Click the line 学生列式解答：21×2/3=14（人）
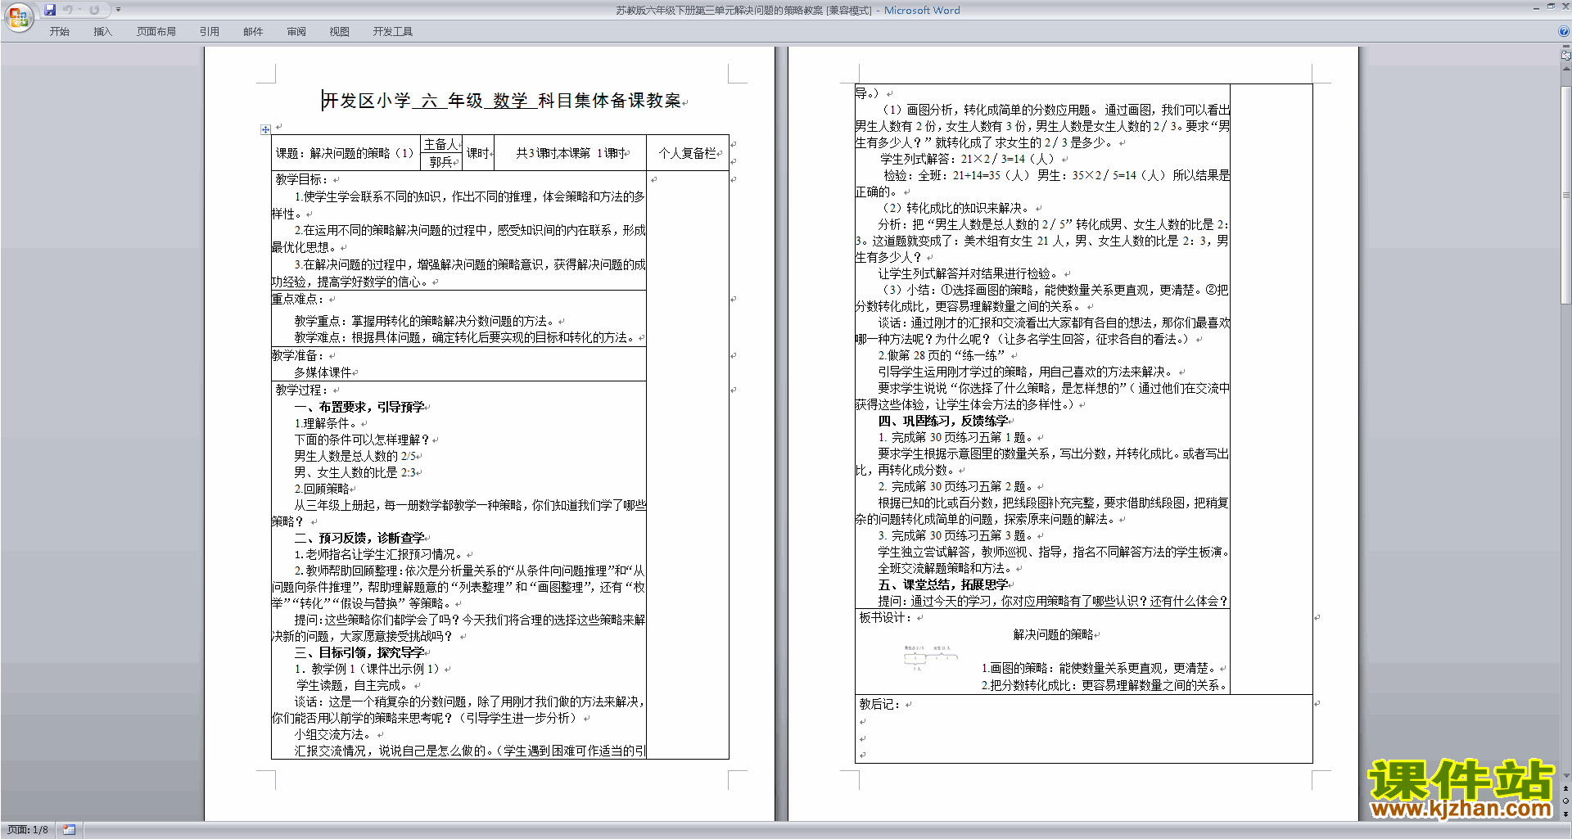 (x=968, y=159)
